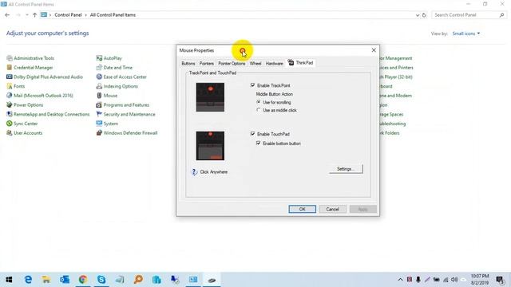Open AutoPlay icon in Control Panel
Screen dimensions: 511x287
[99, 58]
